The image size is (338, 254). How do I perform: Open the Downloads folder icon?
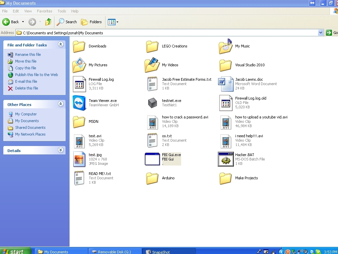[x=79, y=46]
